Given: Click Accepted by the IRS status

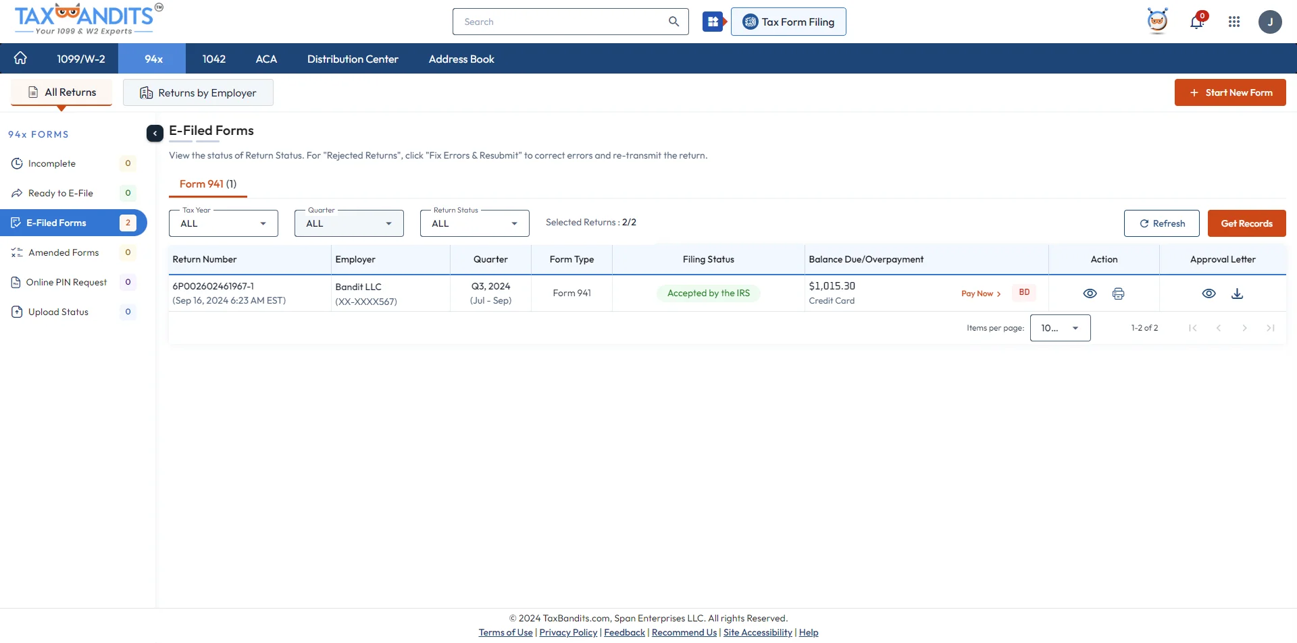Looking at the screenshot, I should [709, 293].
